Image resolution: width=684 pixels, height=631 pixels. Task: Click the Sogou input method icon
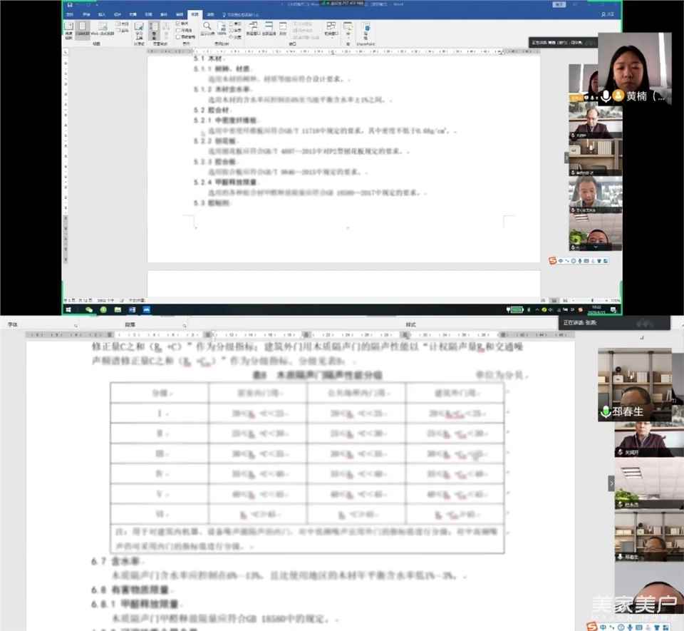coord(553,261)
